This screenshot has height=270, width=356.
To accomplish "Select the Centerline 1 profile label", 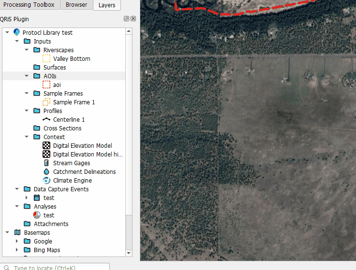I will tap(69, 119).
